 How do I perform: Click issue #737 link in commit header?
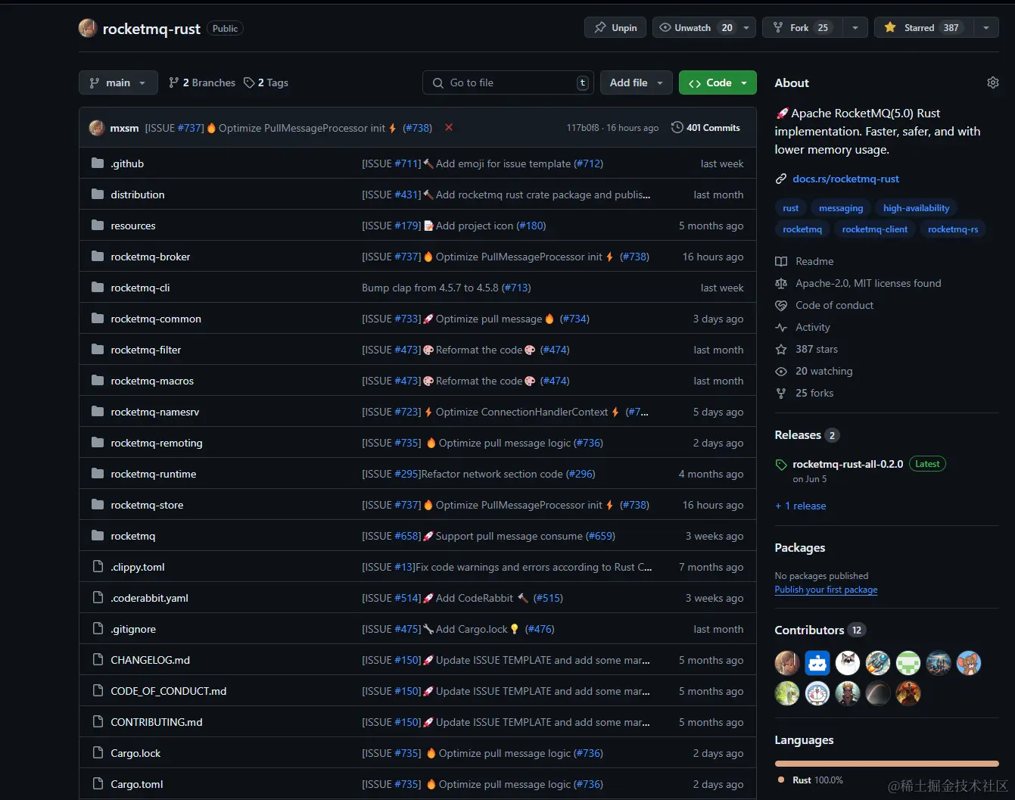(x=191, y=128)
